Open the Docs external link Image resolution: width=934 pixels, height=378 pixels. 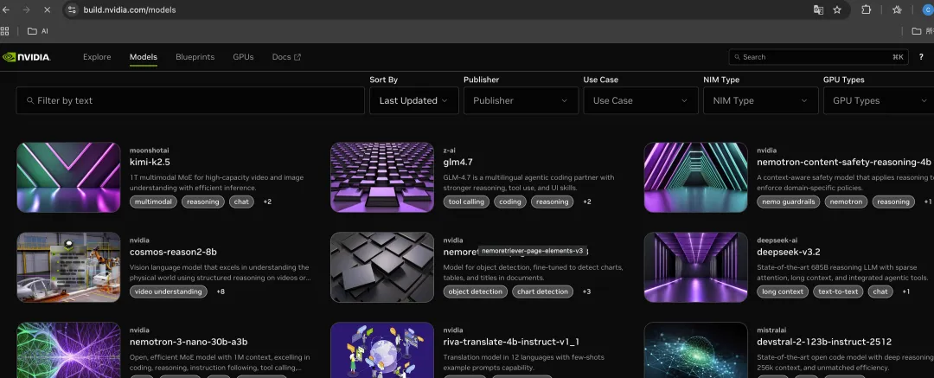[x=286, y=57]
